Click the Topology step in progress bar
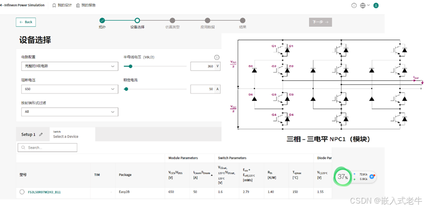The image size is (424, 208). pos(102,20)
